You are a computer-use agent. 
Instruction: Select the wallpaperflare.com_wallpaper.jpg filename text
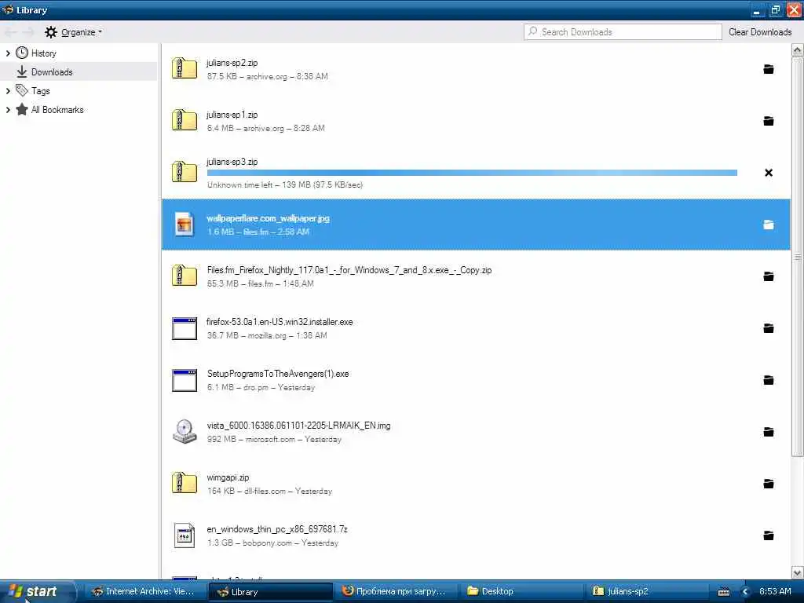[x=268, y=218]
